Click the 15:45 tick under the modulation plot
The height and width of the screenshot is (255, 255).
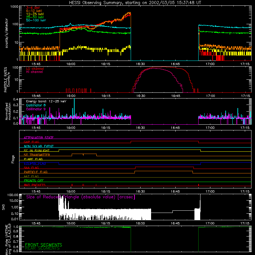(36, 128)
